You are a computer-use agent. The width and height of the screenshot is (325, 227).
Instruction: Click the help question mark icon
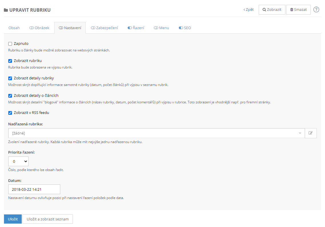point(316,9)
